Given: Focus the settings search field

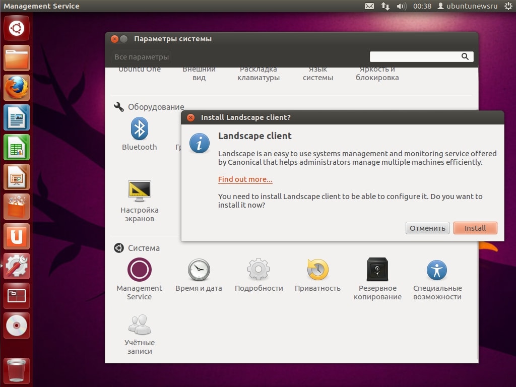Looking at the screenshot, I should [x=422, y=56].
